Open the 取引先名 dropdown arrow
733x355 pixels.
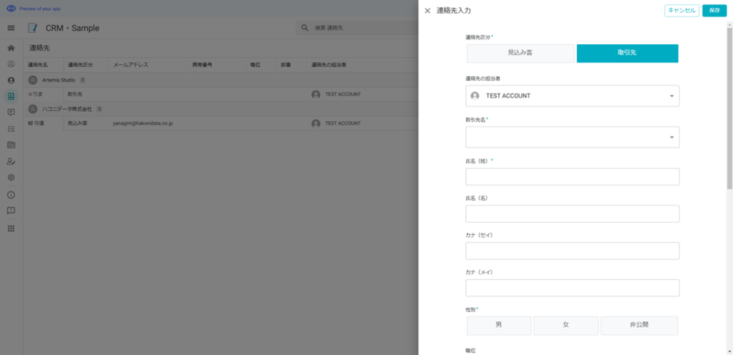tap(671, 137)
